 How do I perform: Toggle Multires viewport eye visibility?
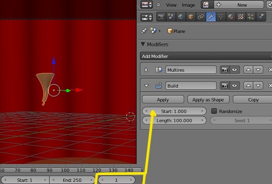[x=235, y=70]
